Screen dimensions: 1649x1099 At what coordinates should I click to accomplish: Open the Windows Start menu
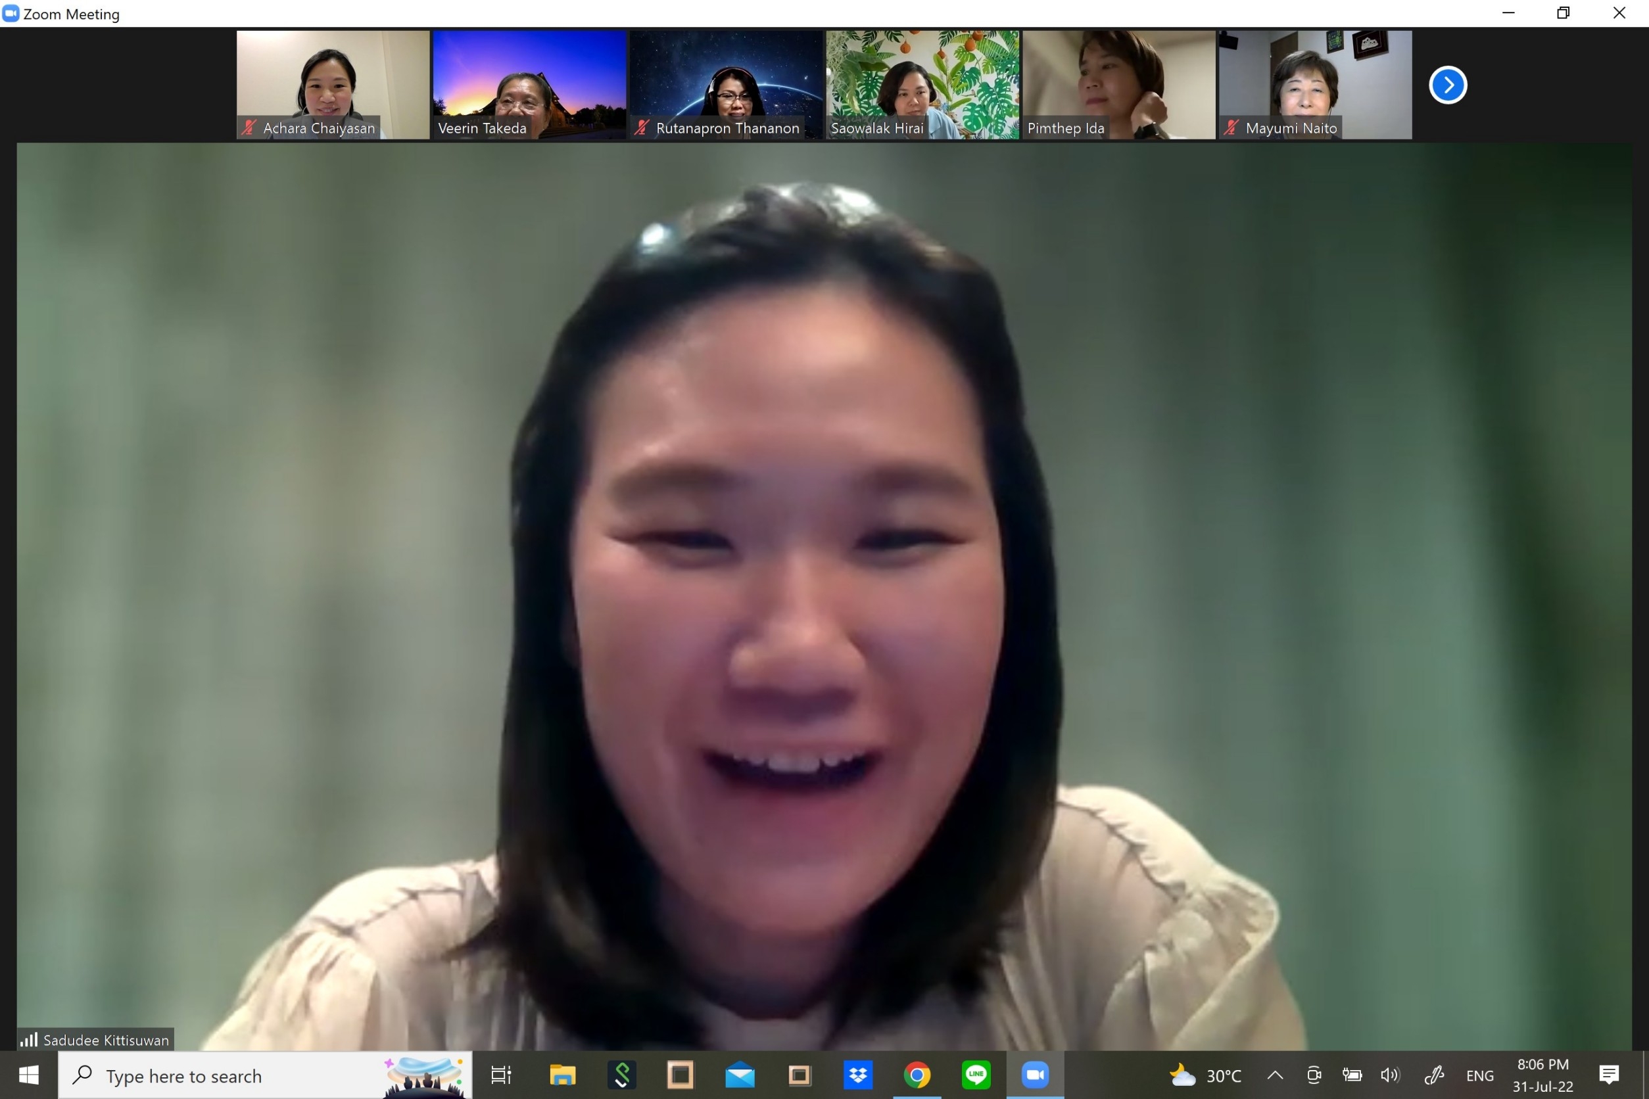pyautogui.click(x=29, y=1075)
